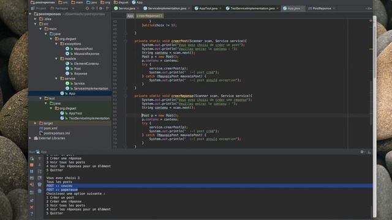Click the App class icon in breadcrumb bar
Screen dimensions: 392x220
pos(134,2)
